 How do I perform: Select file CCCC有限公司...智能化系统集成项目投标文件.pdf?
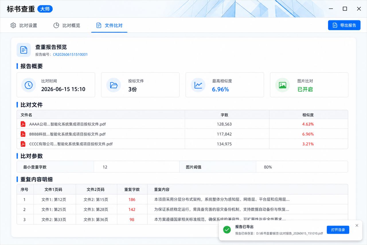[x=71, y=144]
